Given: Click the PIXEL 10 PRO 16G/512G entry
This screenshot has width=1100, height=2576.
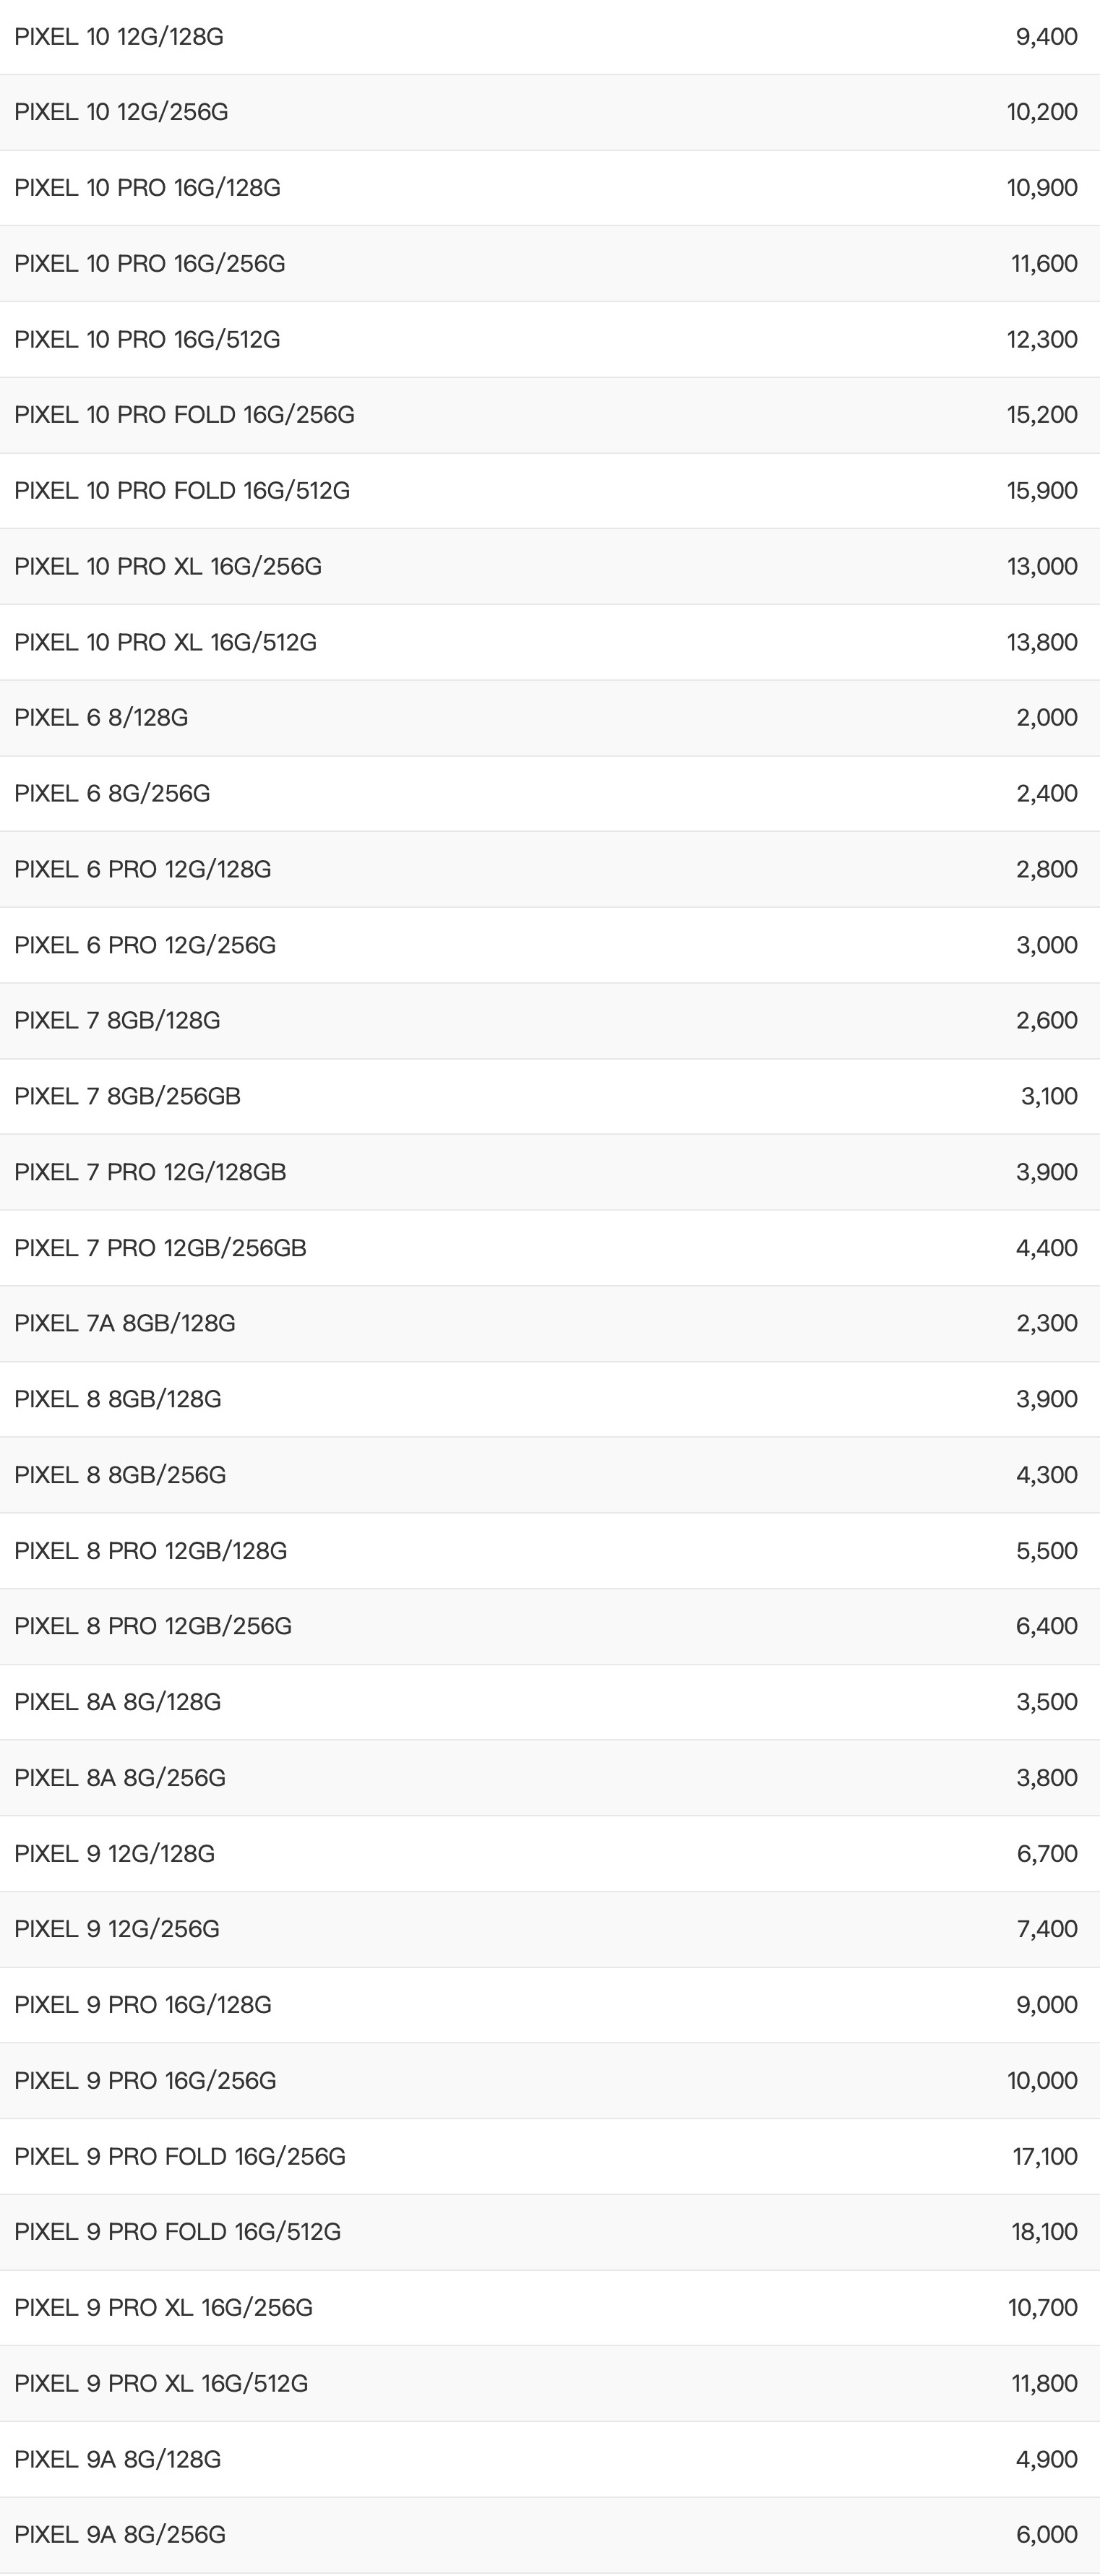Looking at the screenshot, I should (147, 340).
